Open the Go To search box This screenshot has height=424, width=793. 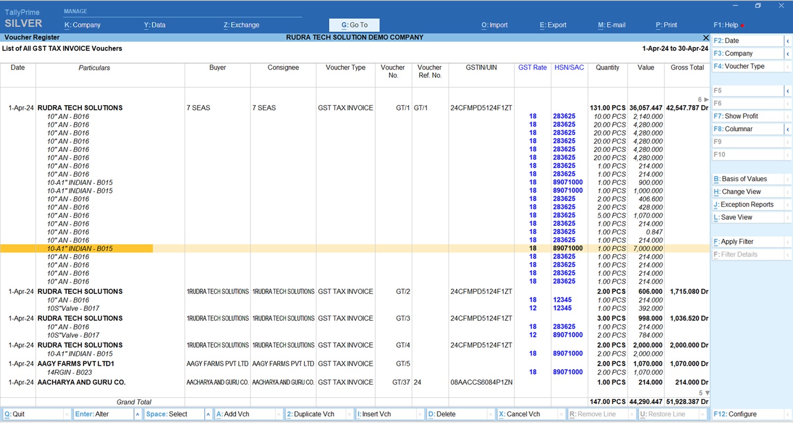point(354,25)
